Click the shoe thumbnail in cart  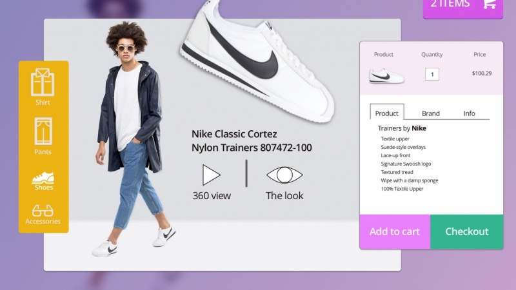point(386,76)
